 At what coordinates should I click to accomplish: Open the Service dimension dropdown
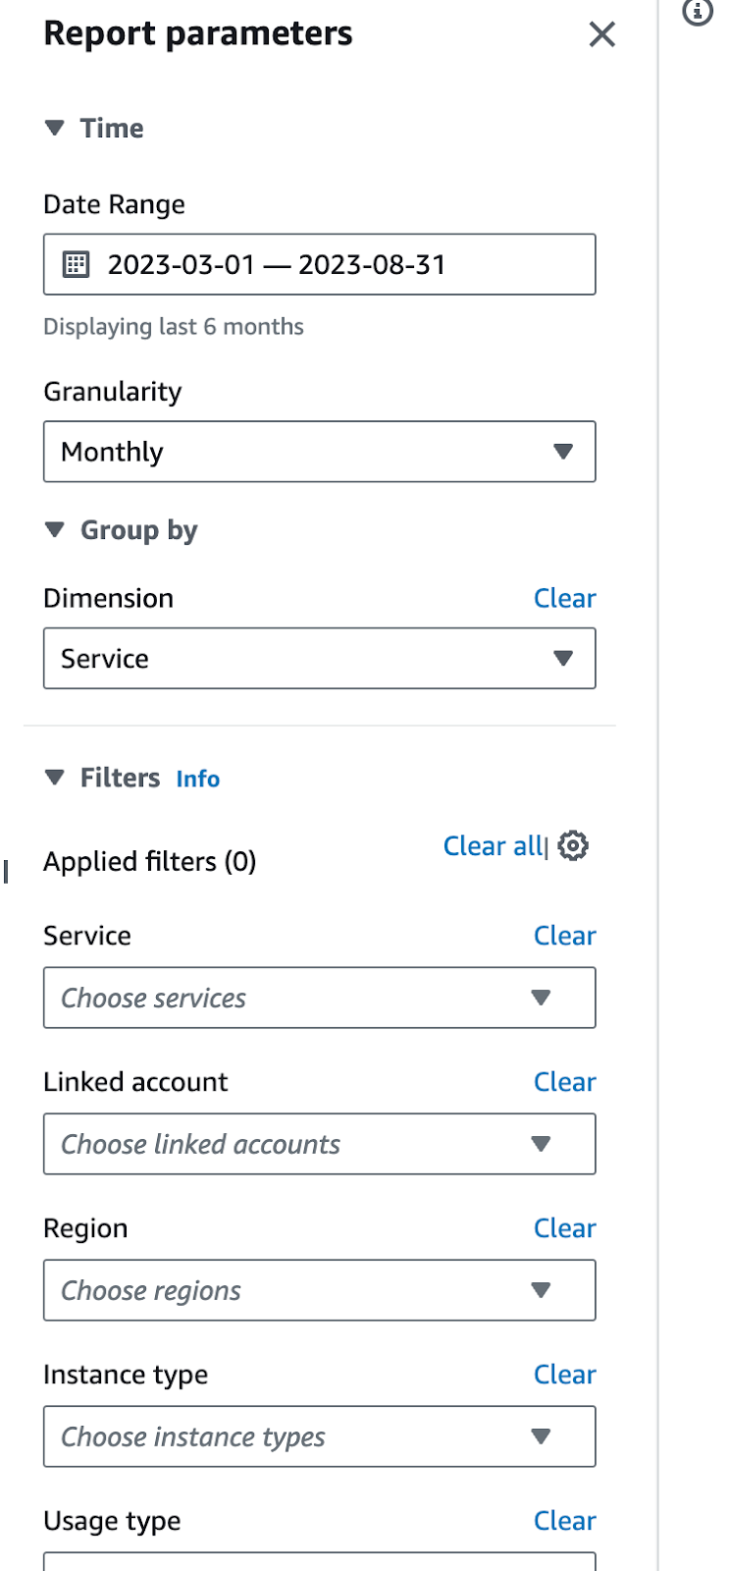319,658
